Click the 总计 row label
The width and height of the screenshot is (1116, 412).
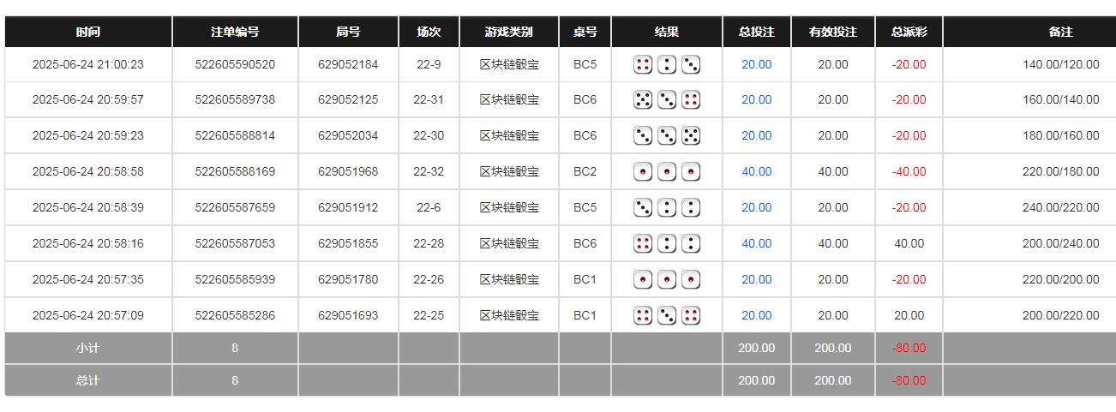[x=88, y=380]
